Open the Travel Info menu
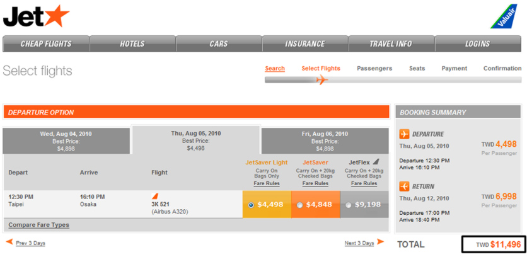This screenshot has width=527, height=257. 390,43
